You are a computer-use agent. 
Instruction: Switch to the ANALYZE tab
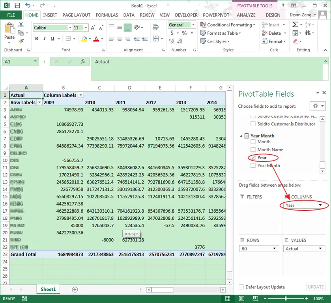click(246, 15)
